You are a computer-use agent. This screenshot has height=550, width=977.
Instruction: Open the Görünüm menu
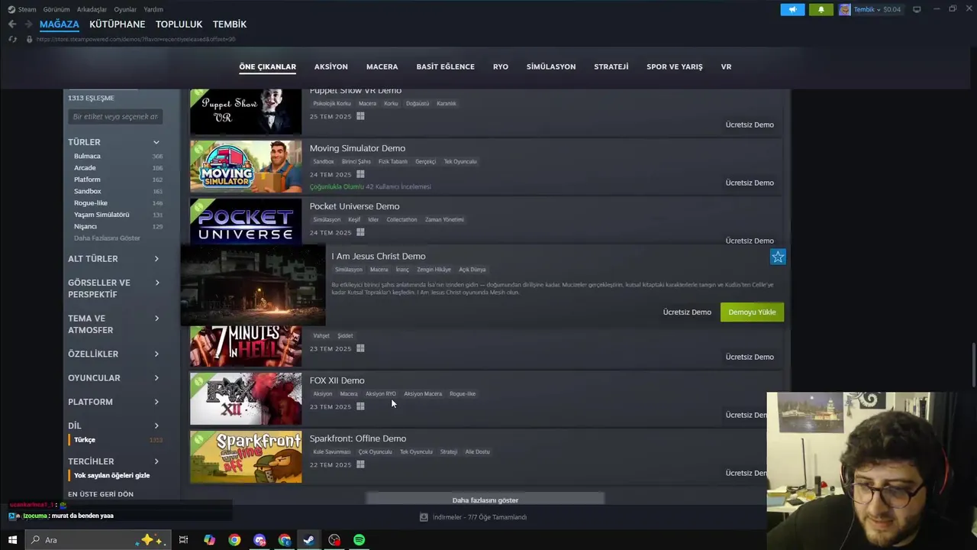[56, 10]
